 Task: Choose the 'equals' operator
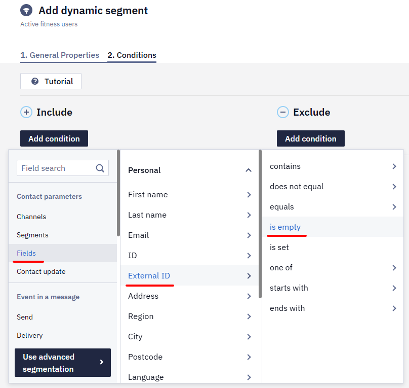pyautogui.click(x=333, y=206)
